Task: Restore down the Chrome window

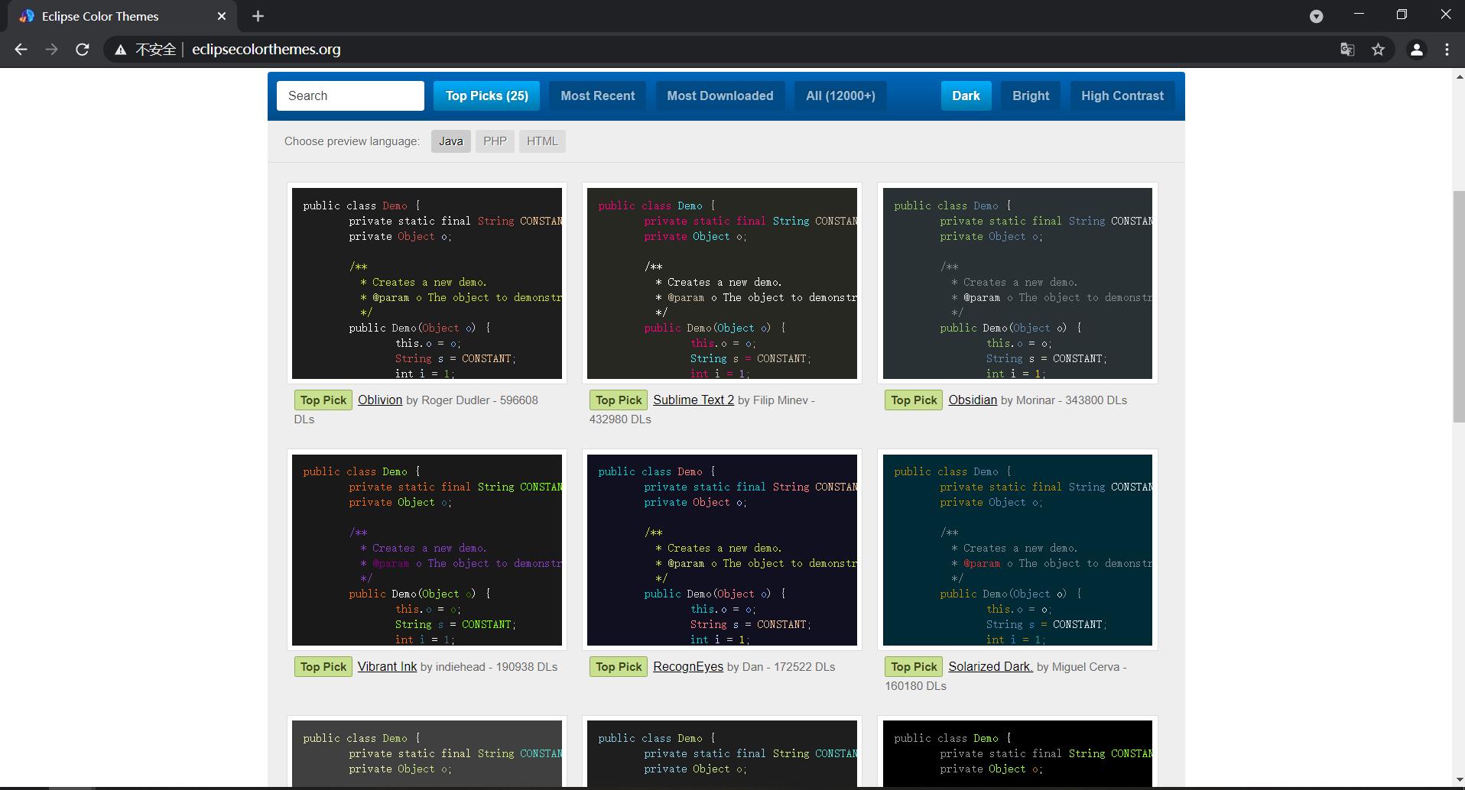Action: (x=1402, y=15)
